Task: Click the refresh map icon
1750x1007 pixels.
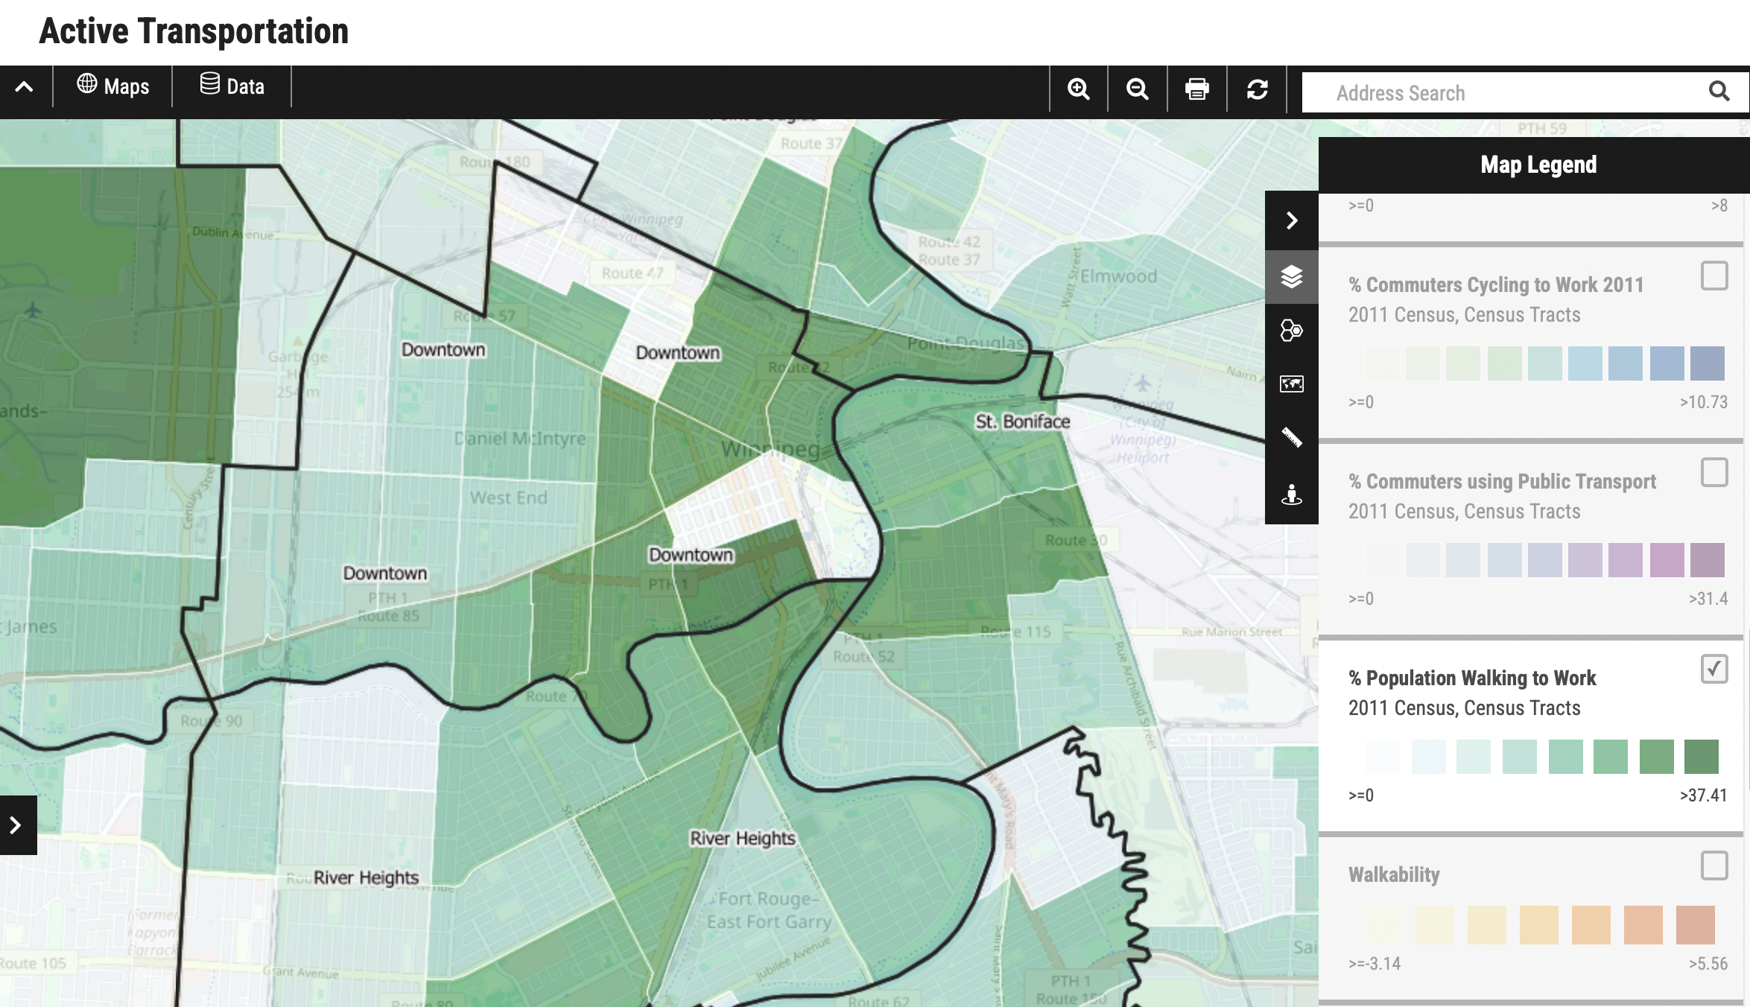Action: click(x=1257, y=89)
